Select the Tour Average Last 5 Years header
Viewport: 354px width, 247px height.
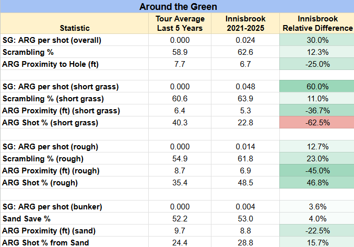[180, 23]
